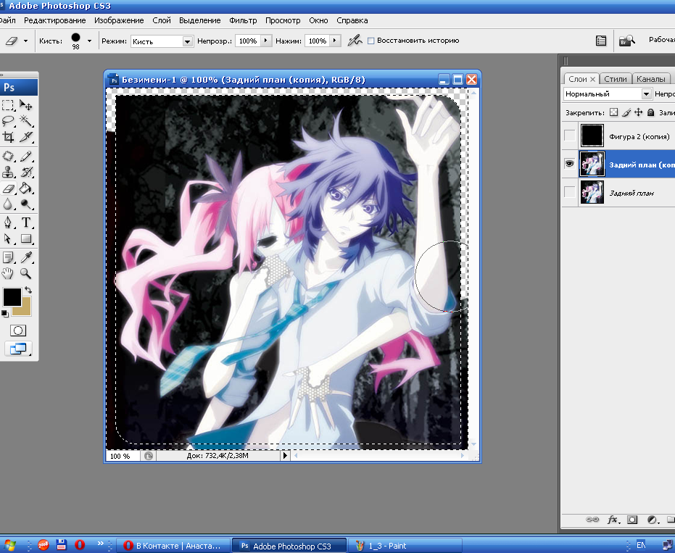
Task: Select the Eraser tool in toolbox
Action: click(8, 188)
